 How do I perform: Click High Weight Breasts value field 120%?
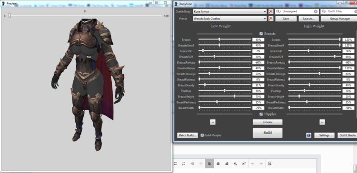click(x=348, y=40)
